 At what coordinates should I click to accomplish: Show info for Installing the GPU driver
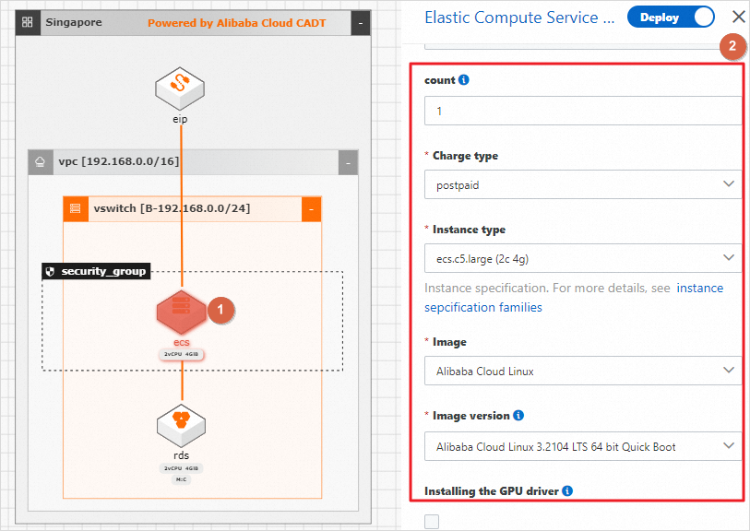tap(567, 491)
